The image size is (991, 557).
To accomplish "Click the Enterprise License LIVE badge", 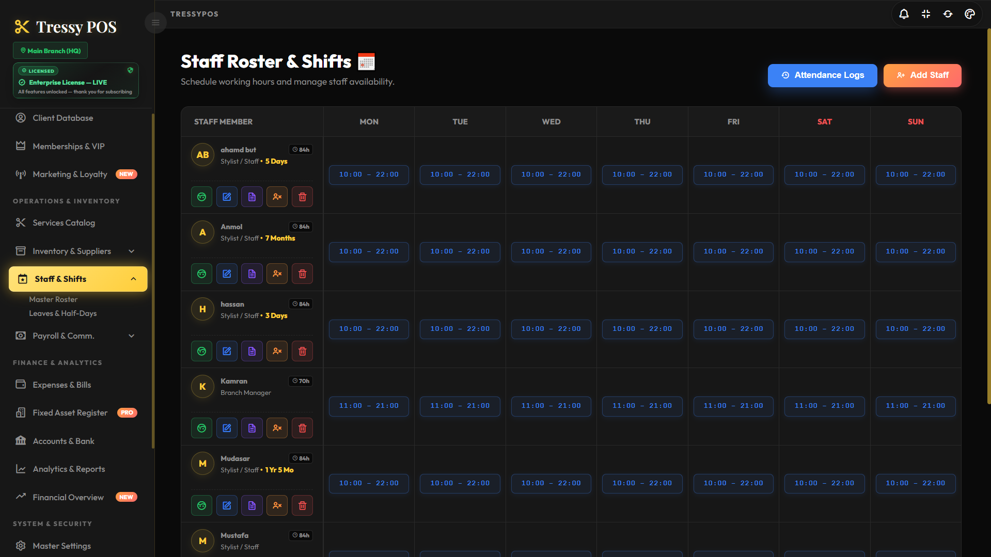I will point(76,81).
